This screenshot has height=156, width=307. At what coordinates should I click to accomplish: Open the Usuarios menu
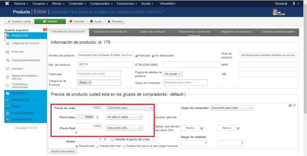click(40, 4)
